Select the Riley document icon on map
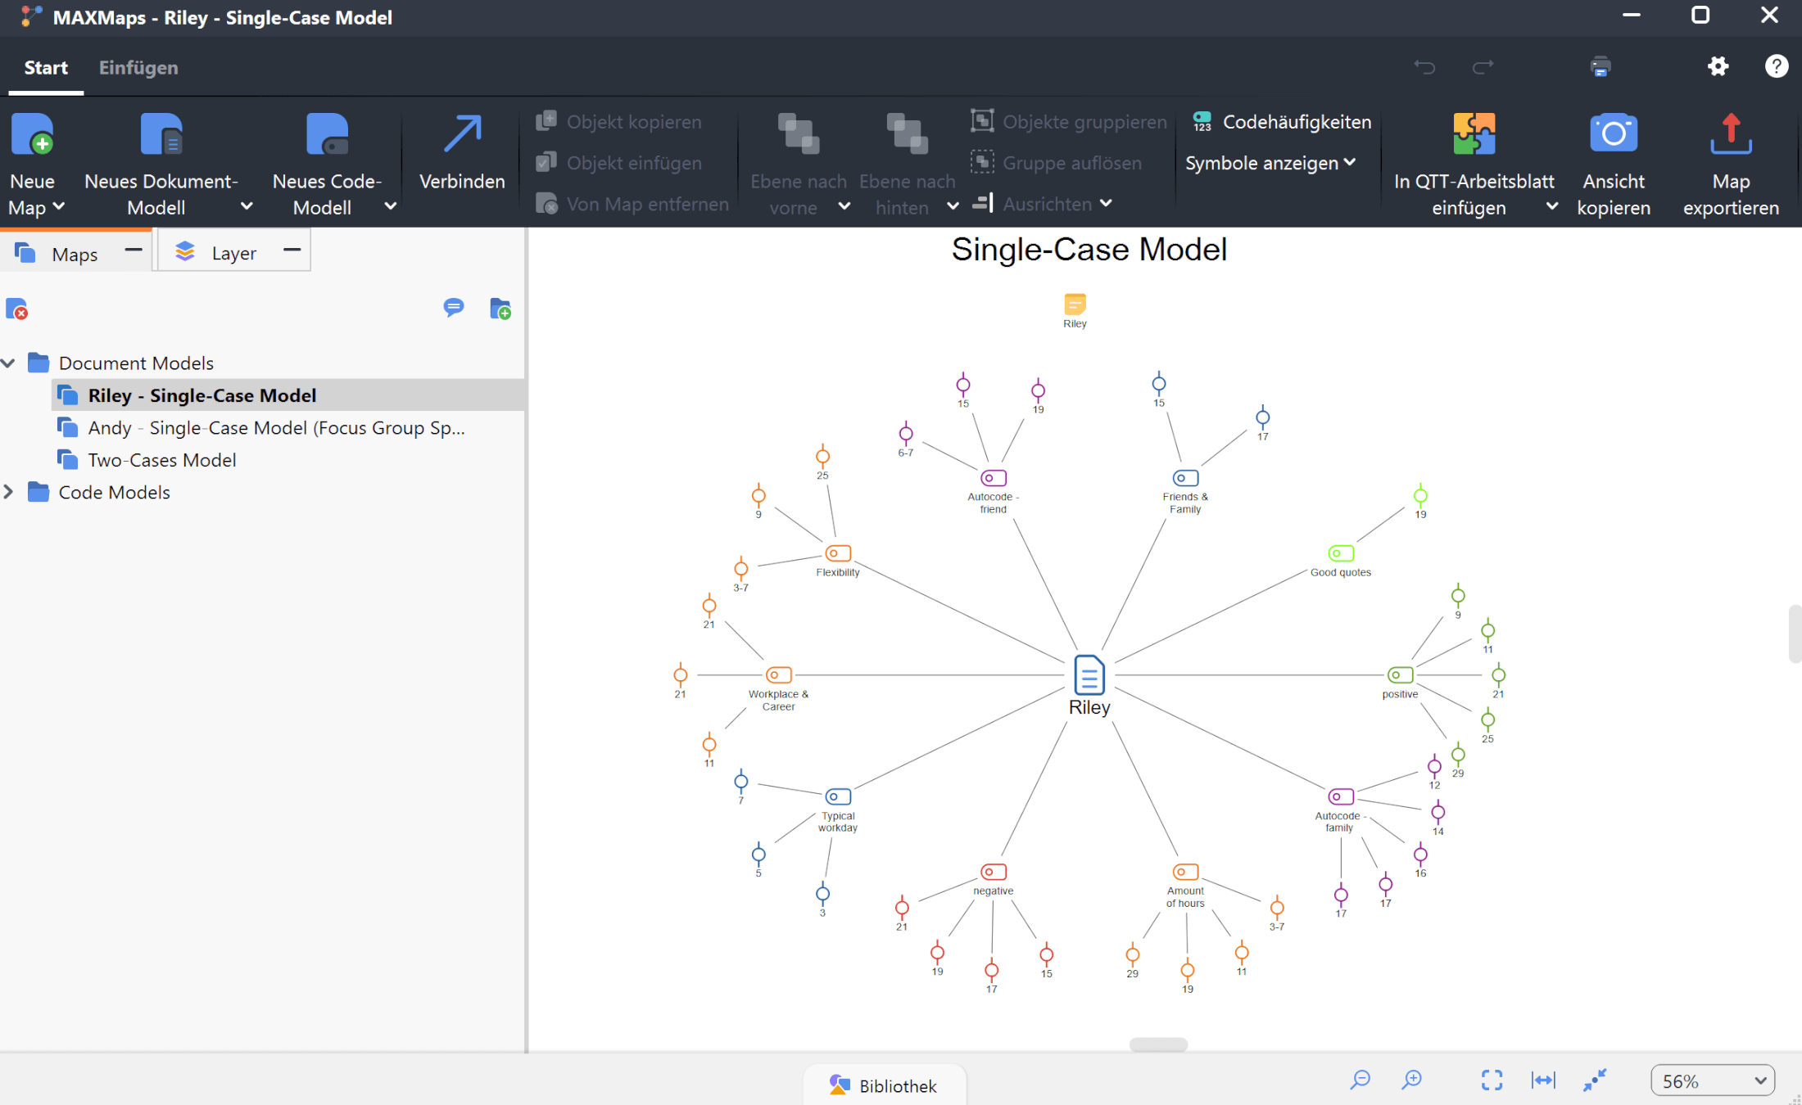Image resolution: width=1802 pixels, height=1105 pixels. pos(1089,675)
